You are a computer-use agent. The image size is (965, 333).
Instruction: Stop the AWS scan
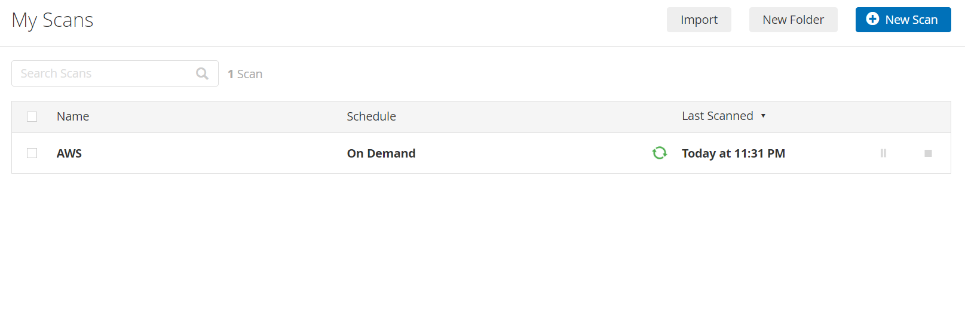[928, 153]
